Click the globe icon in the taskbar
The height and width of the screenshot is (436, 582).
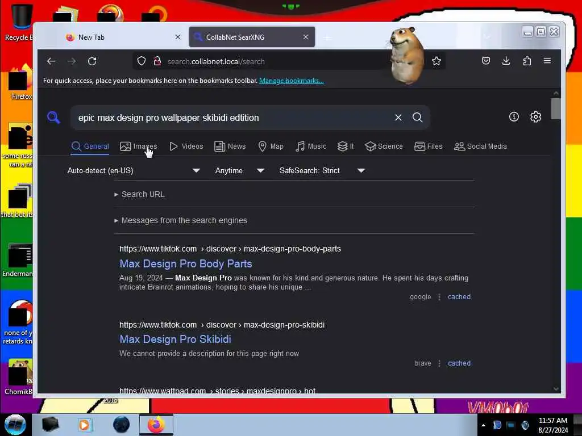pyautogui.click(x=122, y=425)
